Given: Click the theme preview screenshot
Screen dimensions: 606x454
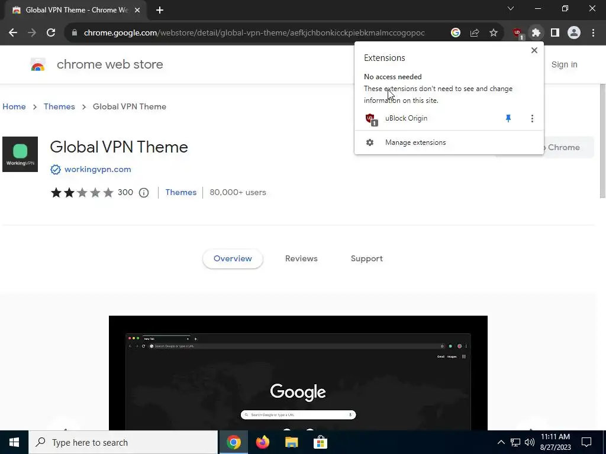Looking at the screenshot, I should 298,373.
